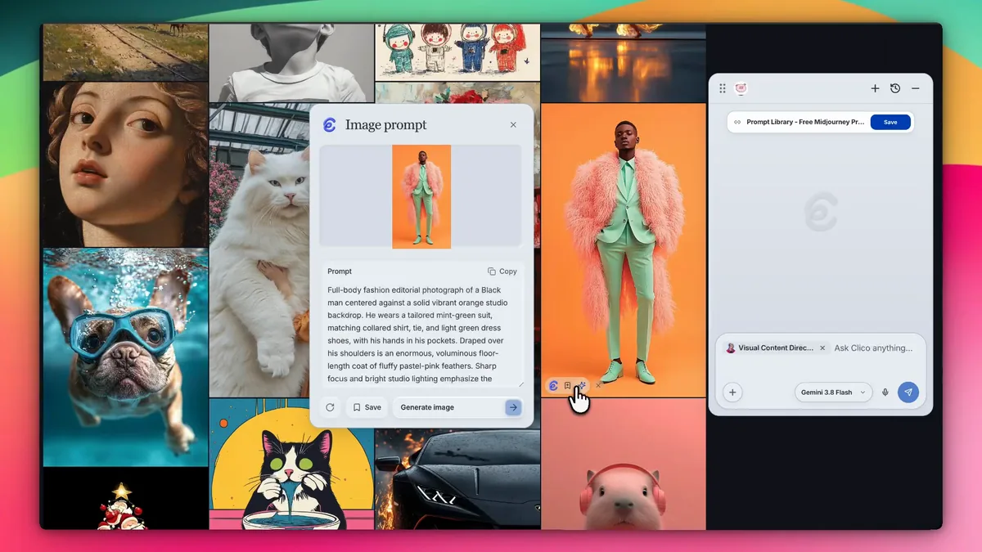
Task: Click the Generate image arrow button
Action: click(513, 407)
